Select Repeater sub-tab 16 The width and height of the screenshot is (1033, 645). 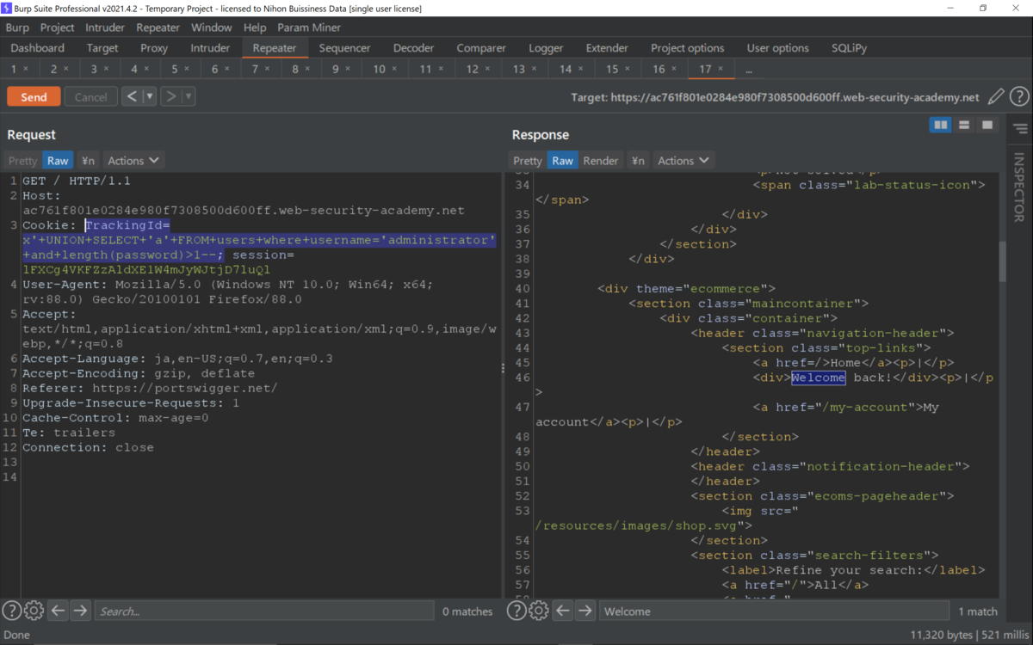pyautogui.click(x=659, y=69)
